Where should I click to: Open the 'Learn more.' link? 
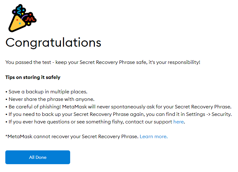pyautogui.click(x=153, y=137)
